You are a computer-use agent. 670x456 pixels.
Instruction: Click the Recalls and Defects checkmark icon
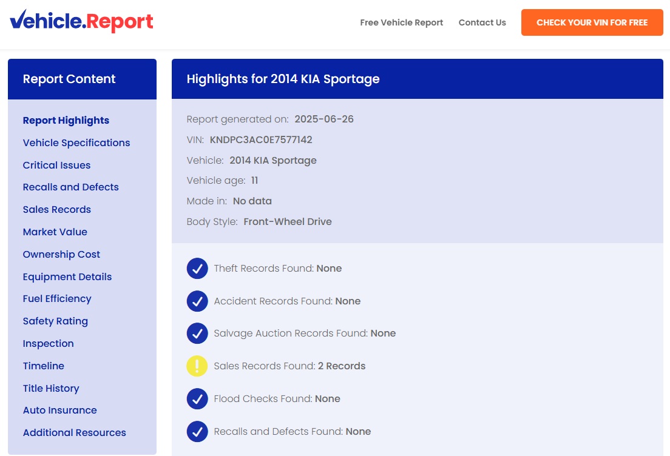coord(197,431)
